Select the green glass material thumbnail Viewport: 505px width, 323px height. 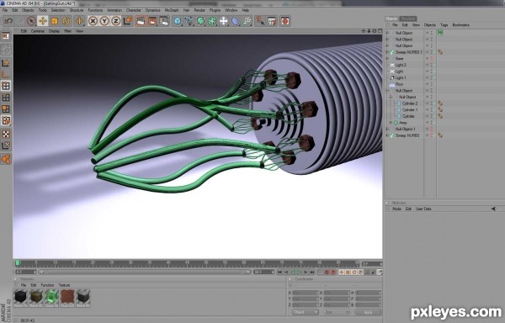click(52, 299)
